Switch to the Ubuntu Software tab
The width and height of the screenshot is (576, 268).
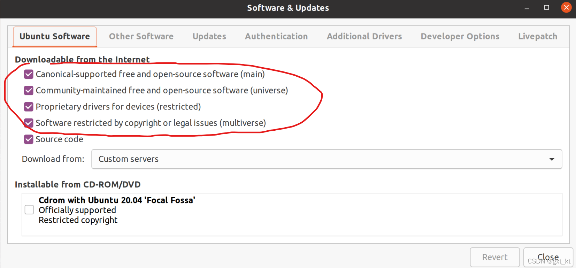[x=55, y=37]
